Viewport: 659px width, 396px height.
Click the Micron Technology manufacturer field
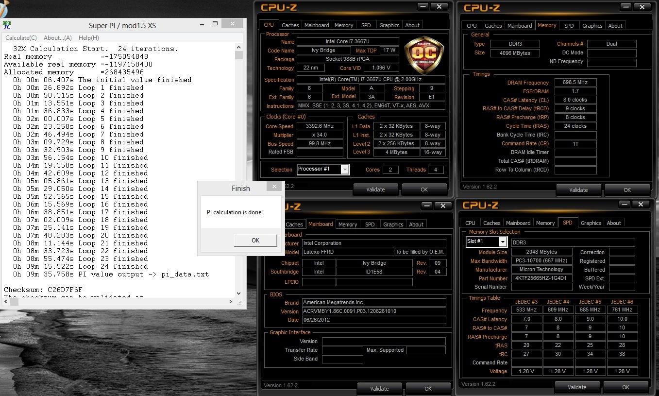tap(542, 270)
